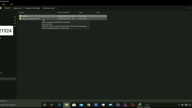
Task: Open the View ribbon tab
Action: pos(11,4)
